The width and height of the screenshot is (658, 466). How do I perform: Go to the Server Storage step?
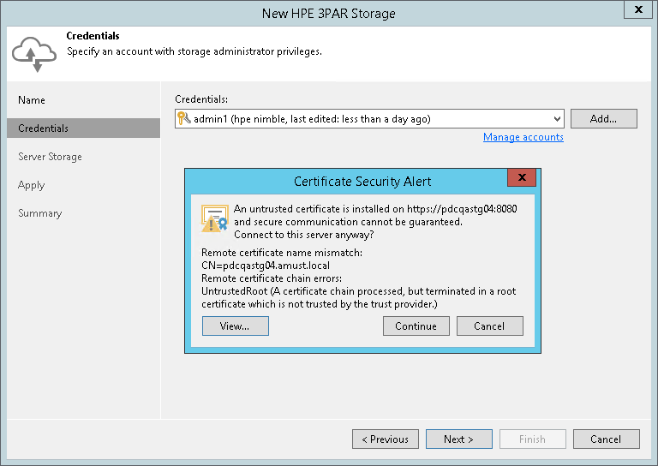[51, 157]
